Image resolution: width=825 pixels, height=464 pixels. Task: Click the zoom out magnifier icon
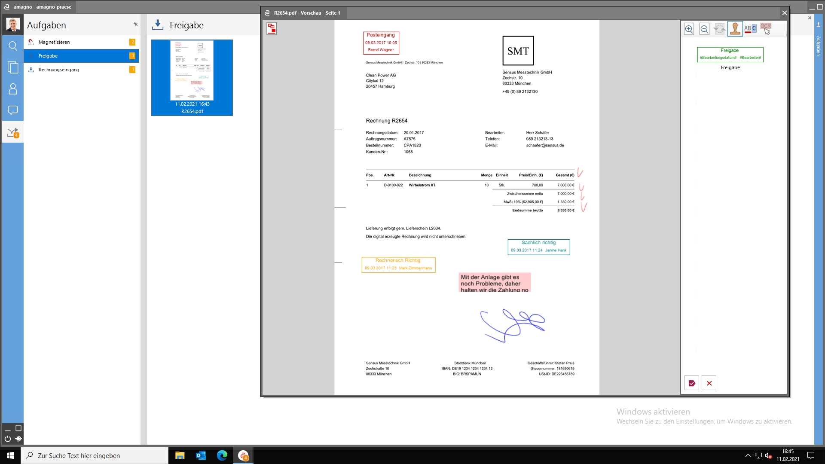(704, 29)
